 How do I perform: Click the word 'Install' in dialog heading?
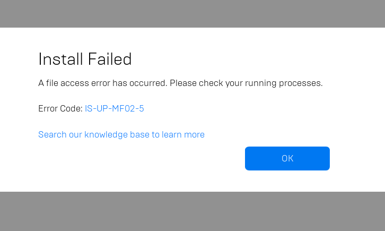[60, 59]
